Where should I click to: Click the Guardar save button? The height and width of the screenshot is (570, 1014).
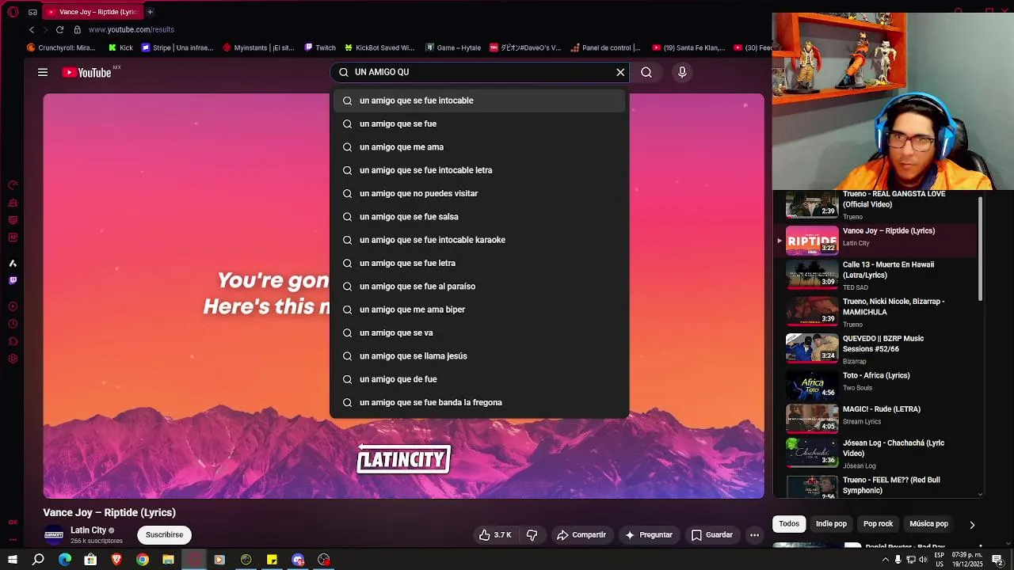tap(712, 535)
